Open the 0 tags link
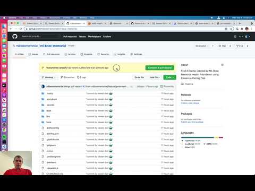The height and width of the screenshot is (191, 255). [82, 77]
